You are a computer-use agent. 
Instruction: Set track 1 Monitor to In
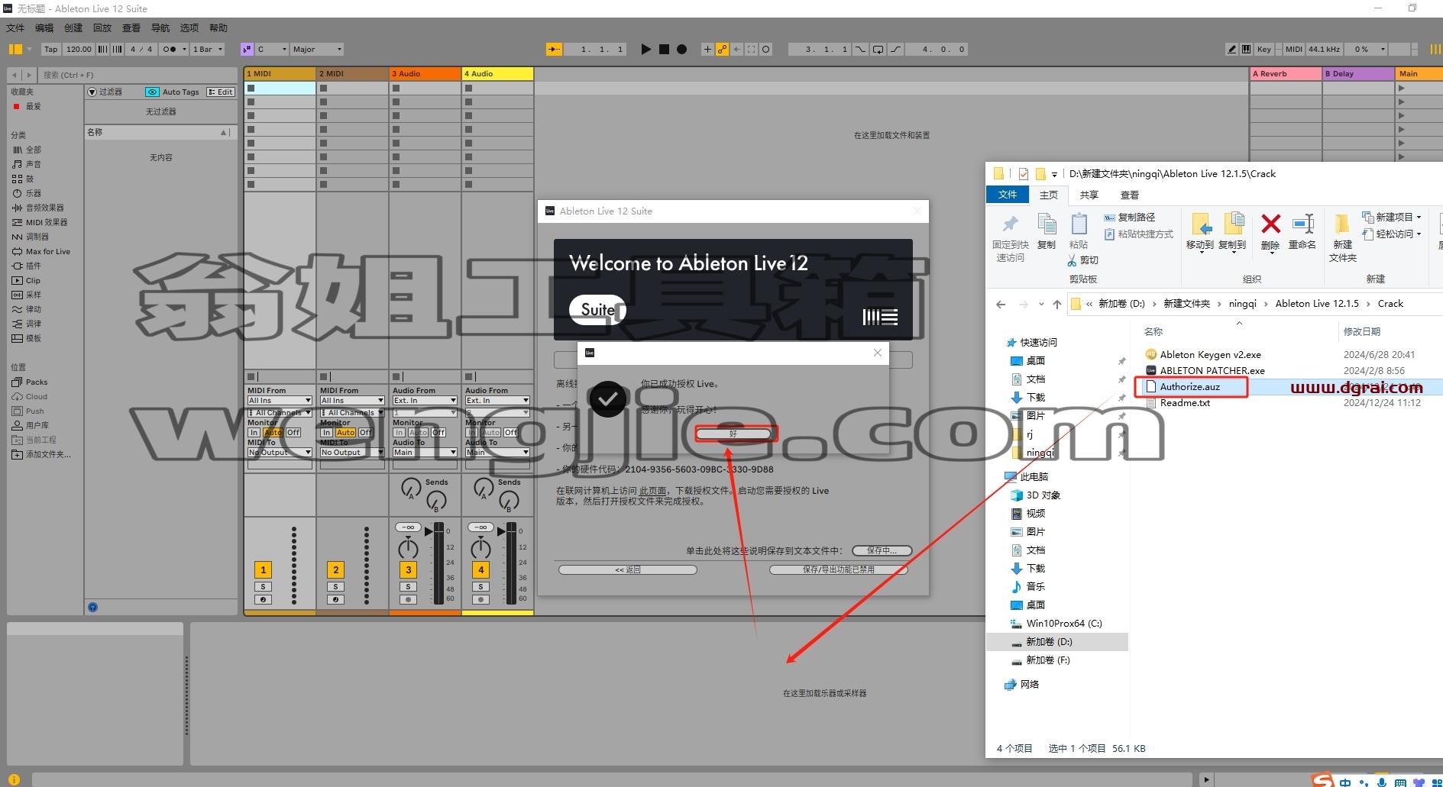pos(254,432)
